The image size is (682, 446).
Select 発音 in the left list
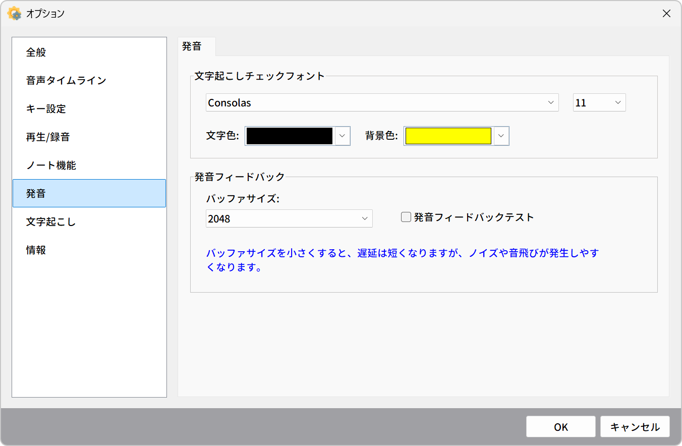pyautogui.click(x=89, y=193)
